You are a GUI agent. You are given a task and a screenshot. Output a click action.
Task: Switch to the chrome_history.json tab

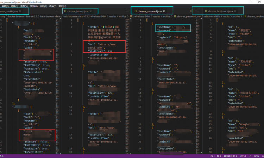(x=78, y=11)
